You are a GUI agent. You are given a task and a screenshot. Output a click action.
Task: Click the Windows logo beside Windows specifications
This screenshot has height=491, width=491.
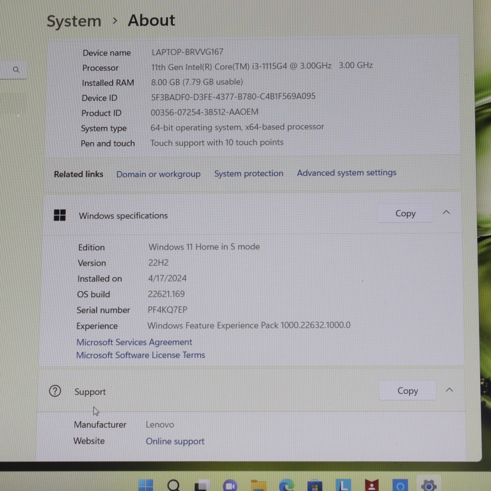60,215
